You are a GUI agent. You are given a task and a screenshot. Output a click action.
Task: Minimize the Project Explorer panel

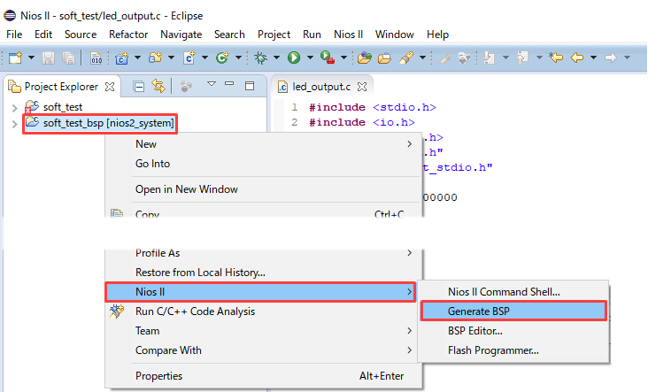pos(231,87)
